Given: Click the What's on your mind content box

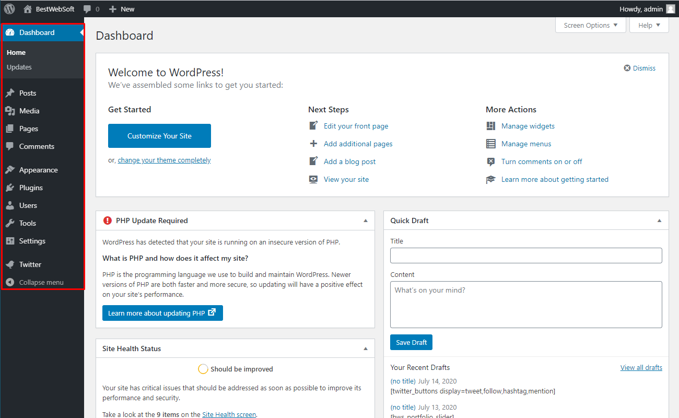Looking at the screenshot, I should 526,305.
